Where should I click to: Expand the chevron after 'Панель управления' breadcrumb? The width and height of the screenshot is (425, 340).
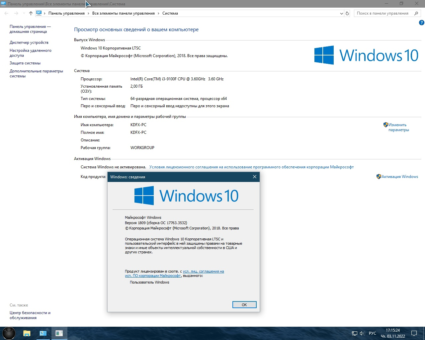88,13
